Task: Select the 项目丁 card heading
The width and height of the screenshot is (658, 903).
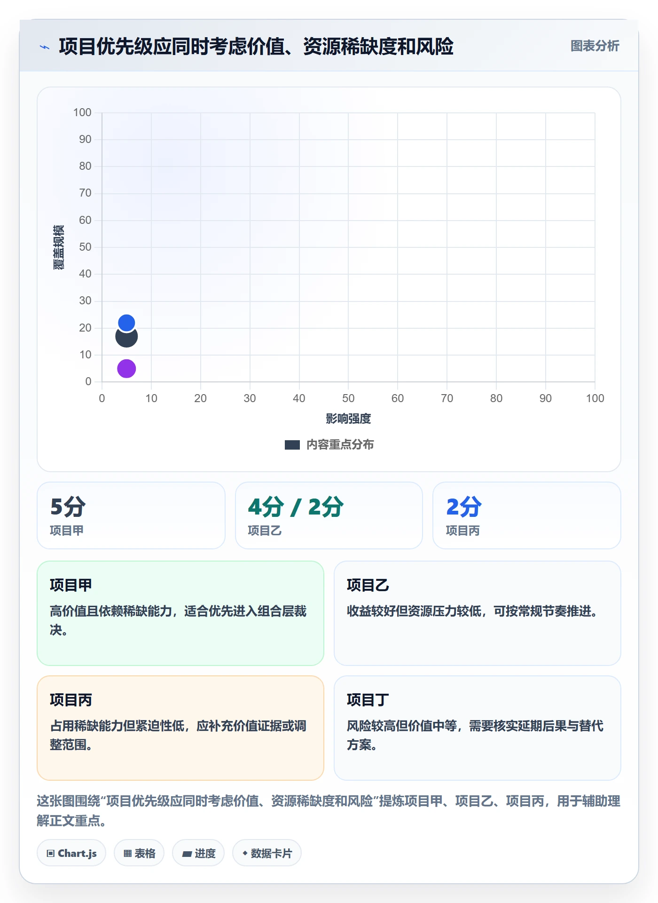Action: [x=368, y=700]
